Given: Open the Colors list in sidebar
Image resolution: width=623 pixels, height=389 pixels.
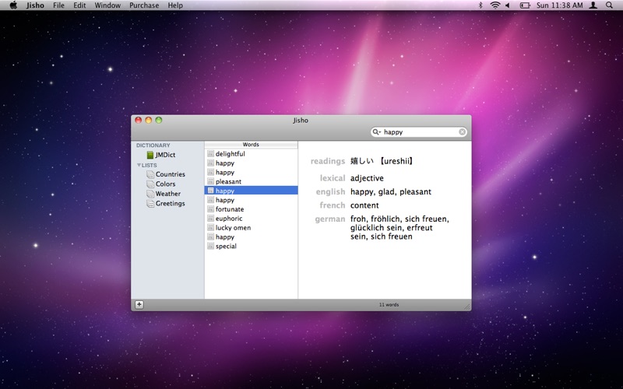Looking at the screenshot, I should pyautogui.click(x=165, y=184).
